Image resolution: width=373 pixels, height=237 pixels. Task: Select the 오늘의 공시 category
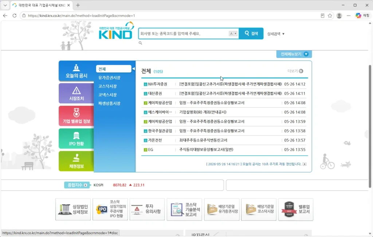pyautogui.click(x=76, y=71)
